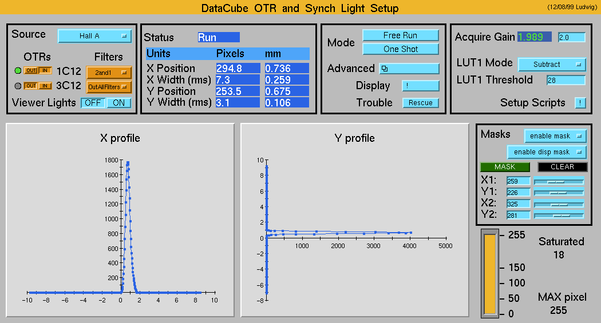Open the 2and1 filter dropdown
The width and height of the screenshot is (601, 323).
[x=109, y=73]
